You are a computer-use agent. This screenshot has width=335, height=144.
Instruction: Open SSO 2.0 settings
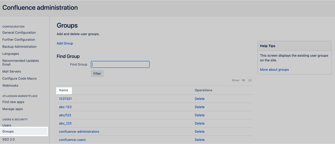[x=8, y=140]
